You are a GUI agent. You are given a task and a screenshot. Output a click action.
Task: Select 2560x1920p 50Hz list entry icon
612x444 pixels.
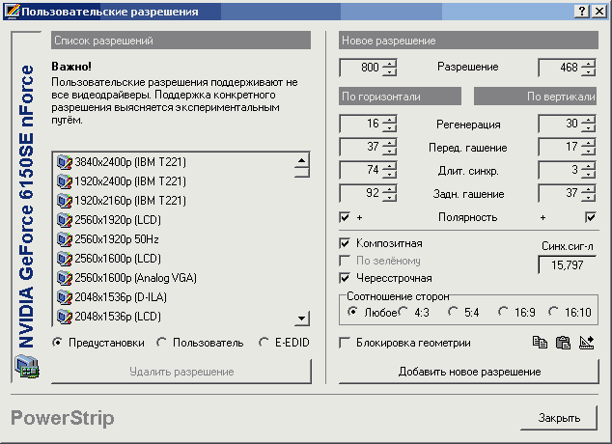[65, 239]
